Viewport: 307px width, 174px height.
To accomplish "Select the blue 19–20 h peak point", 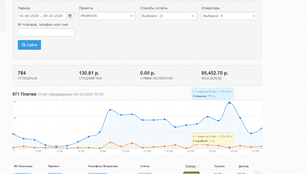I will (229, 103).
